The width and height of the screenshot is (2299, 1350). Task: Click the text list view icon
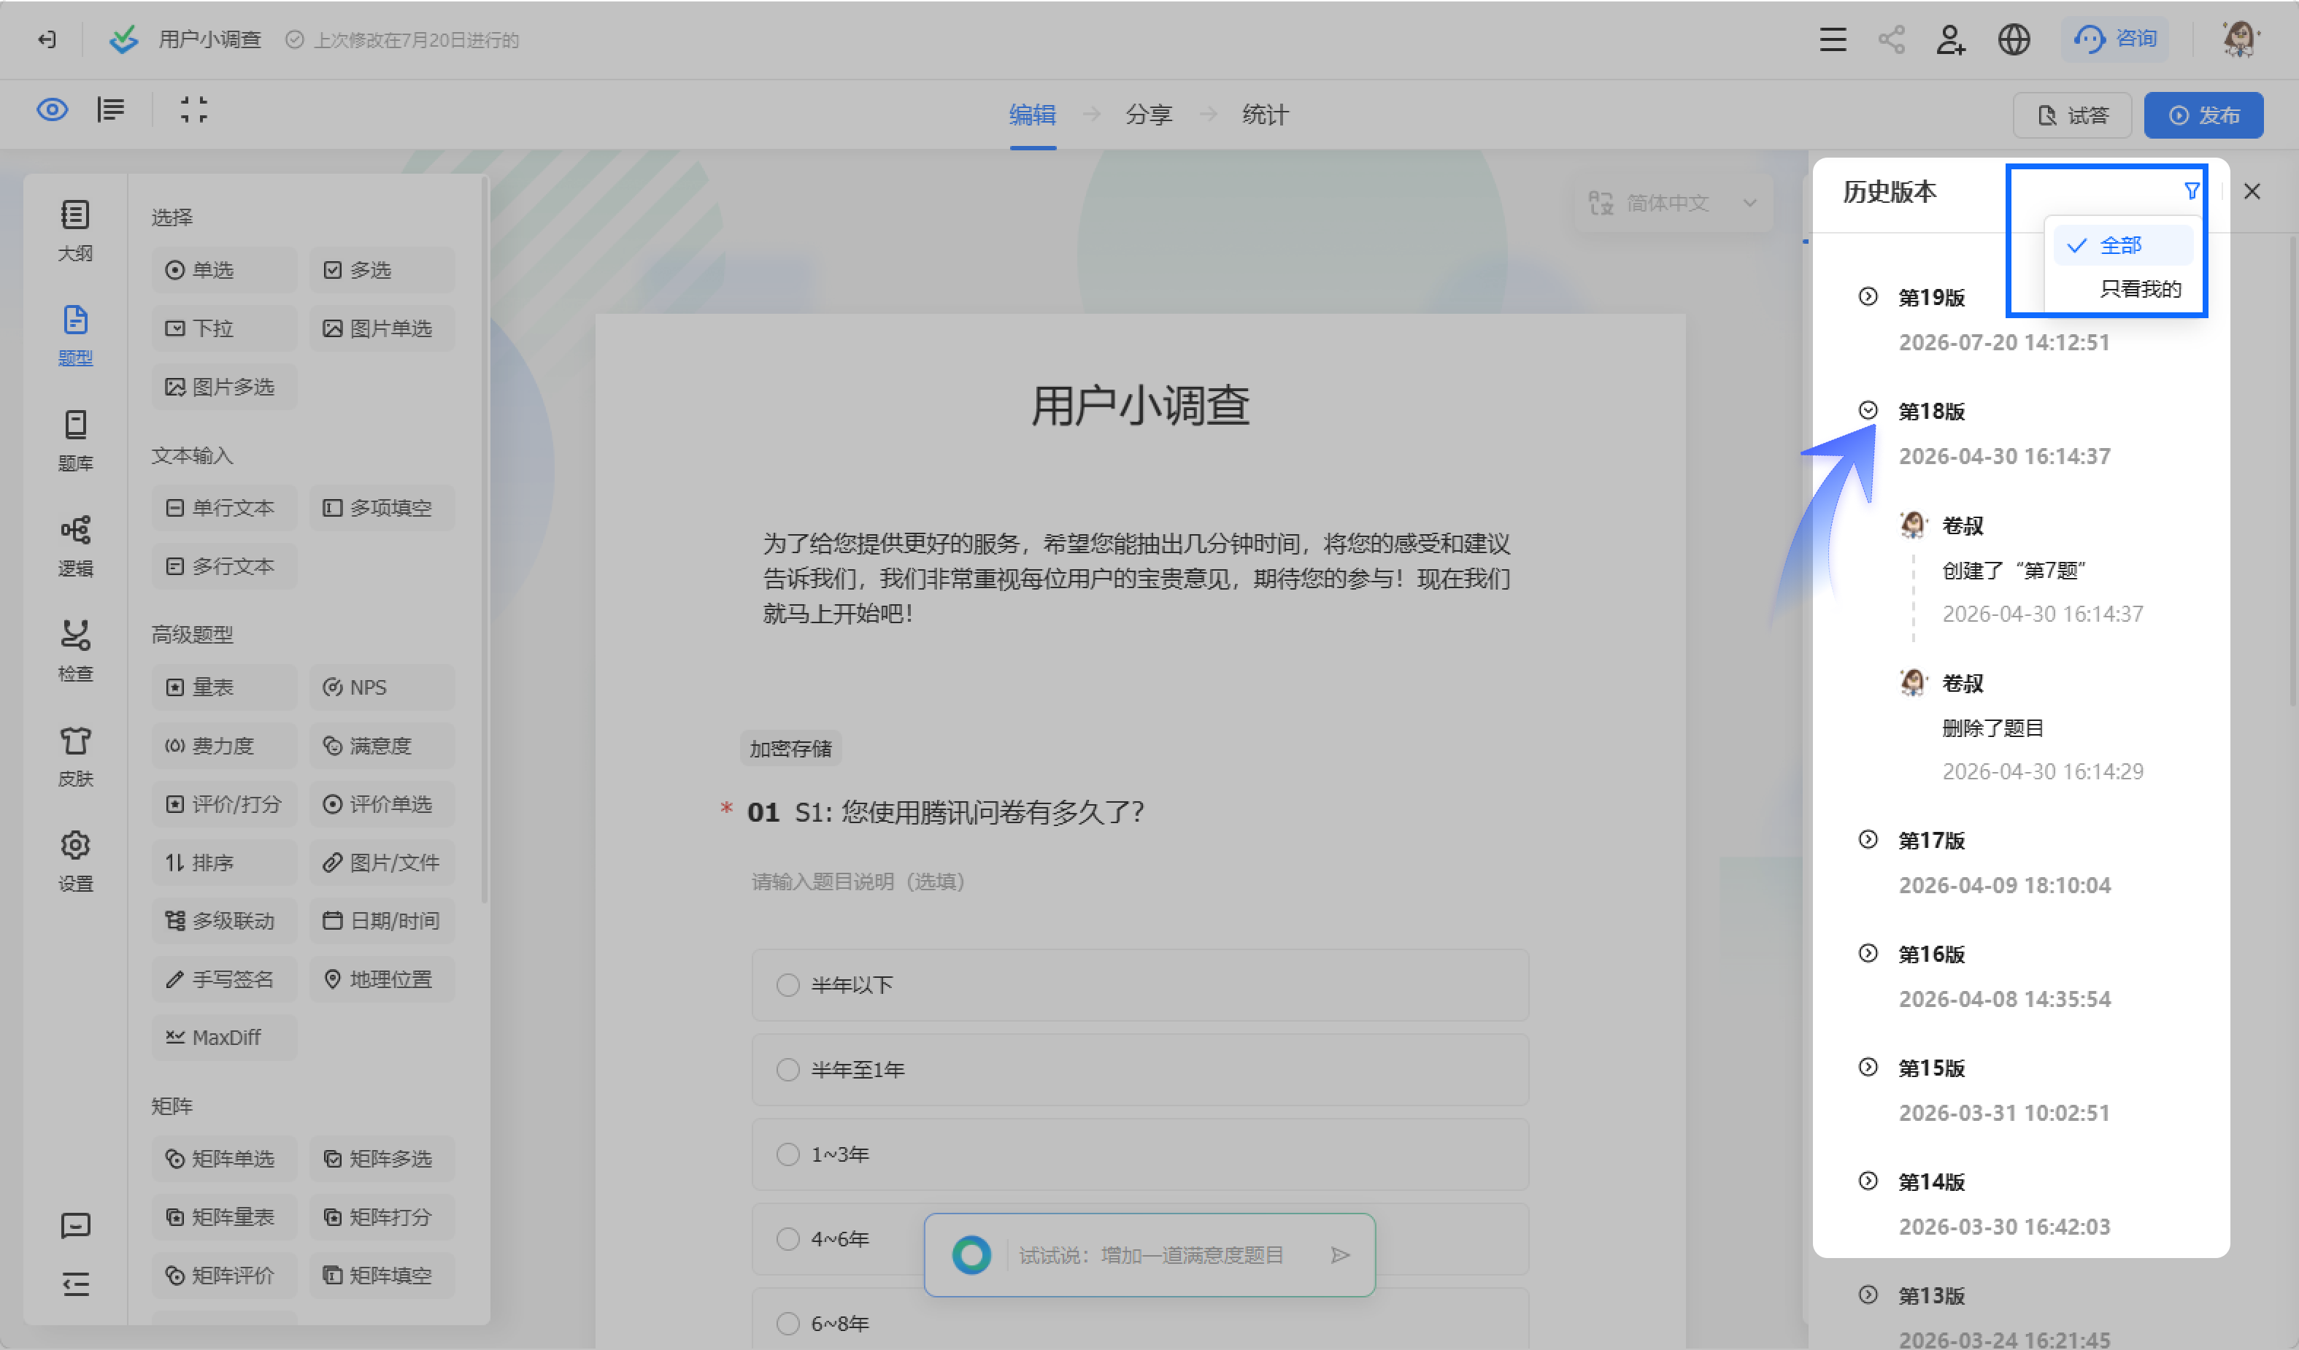pyautogui.click(x=111, y=110)
